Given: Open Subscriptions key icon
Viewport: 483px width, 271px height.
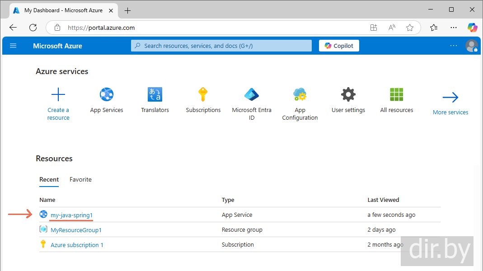Looking at the screenshot, I should pos(203,95).
